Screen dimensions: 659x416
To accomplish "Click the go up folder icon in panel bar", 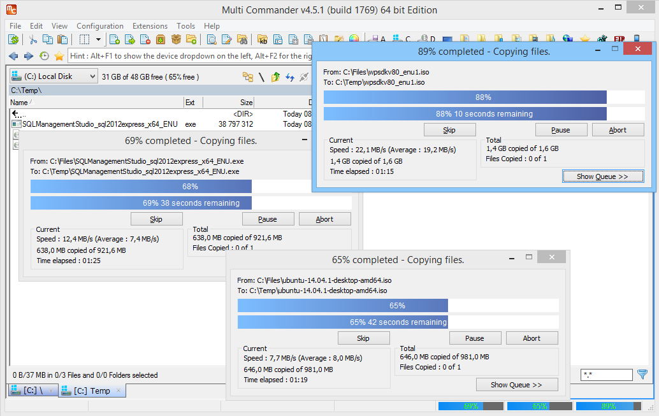I will (276, 77).
